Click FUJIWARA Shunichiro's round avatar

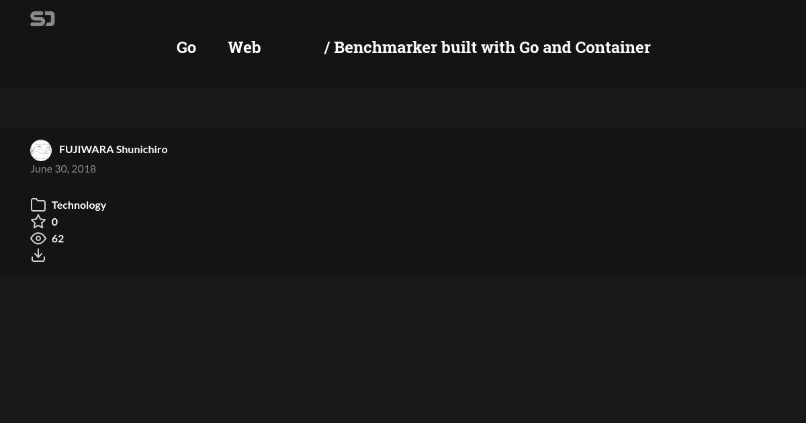(41, 150)
